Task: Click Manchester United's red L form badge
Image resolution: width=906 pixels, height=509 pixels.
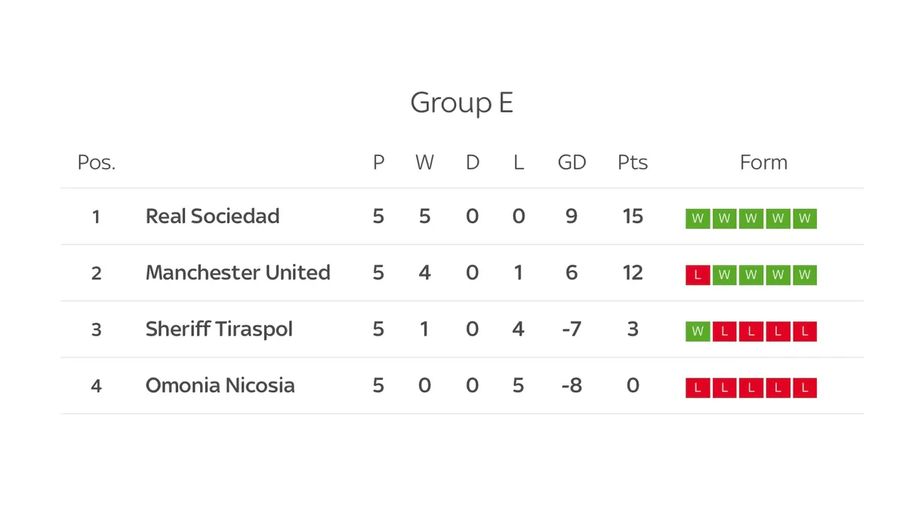Action: [698, 275]
